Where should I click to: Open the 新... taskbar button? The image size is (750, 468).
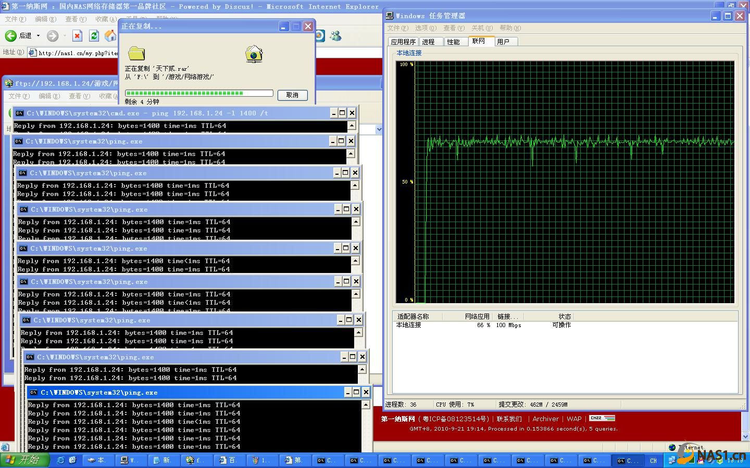163,460
